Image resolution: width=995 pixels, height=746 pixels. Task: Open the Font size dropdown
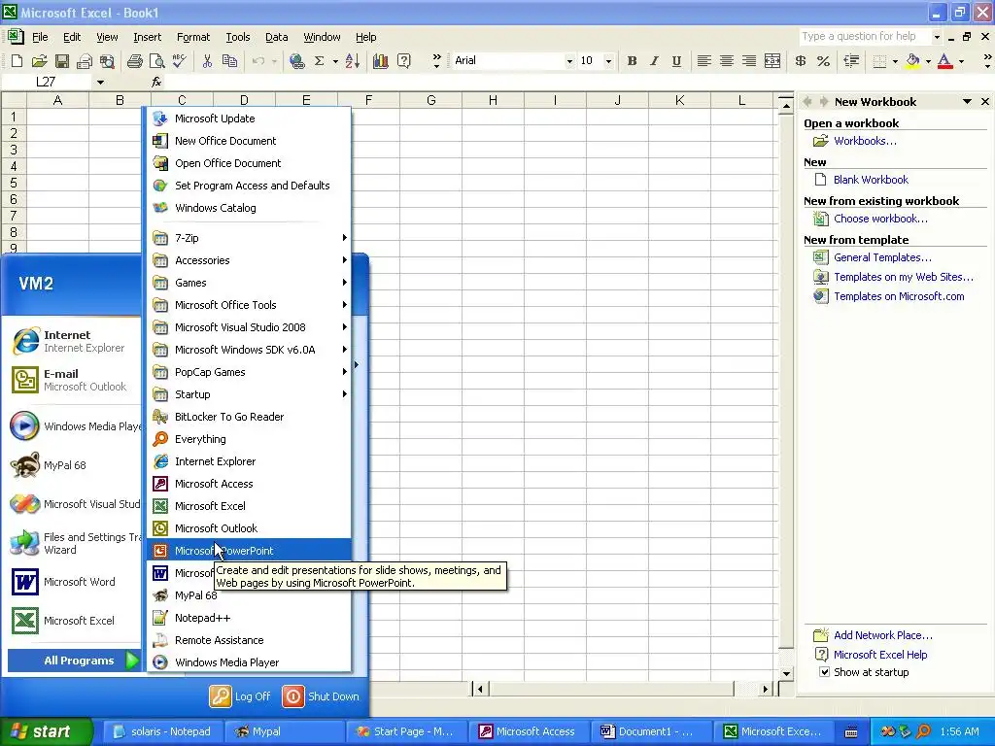click(608, 61)
